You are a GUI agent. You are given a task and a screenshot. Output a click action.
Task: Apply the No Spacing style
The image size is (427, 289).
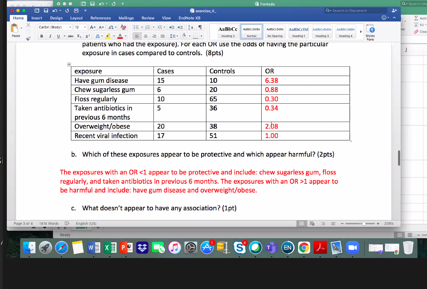pos(275,32)
